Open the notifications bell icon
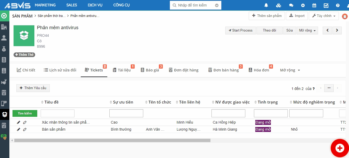Viewport: 349px width, 158px height. [266, 5]
